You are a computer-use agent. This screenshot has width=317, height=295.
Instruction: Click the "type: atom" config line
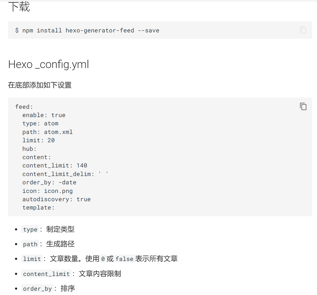coord(40,124)
